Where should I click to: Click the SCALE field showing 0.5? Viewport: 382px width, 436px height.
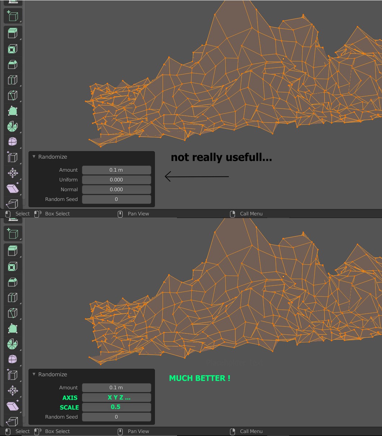coord(116,407)
